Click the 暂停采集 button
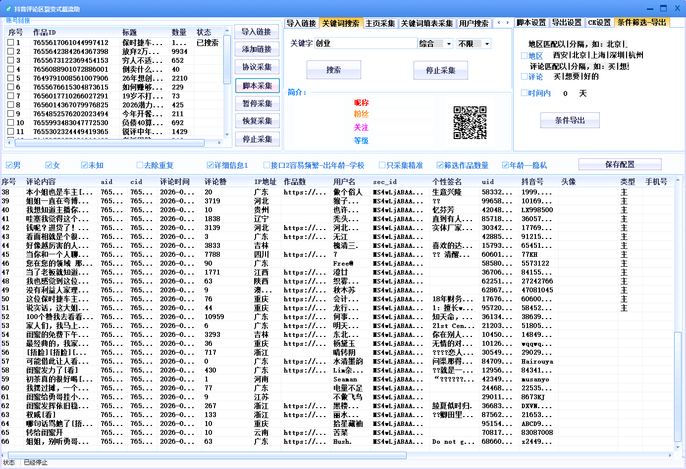 [257, 103]
